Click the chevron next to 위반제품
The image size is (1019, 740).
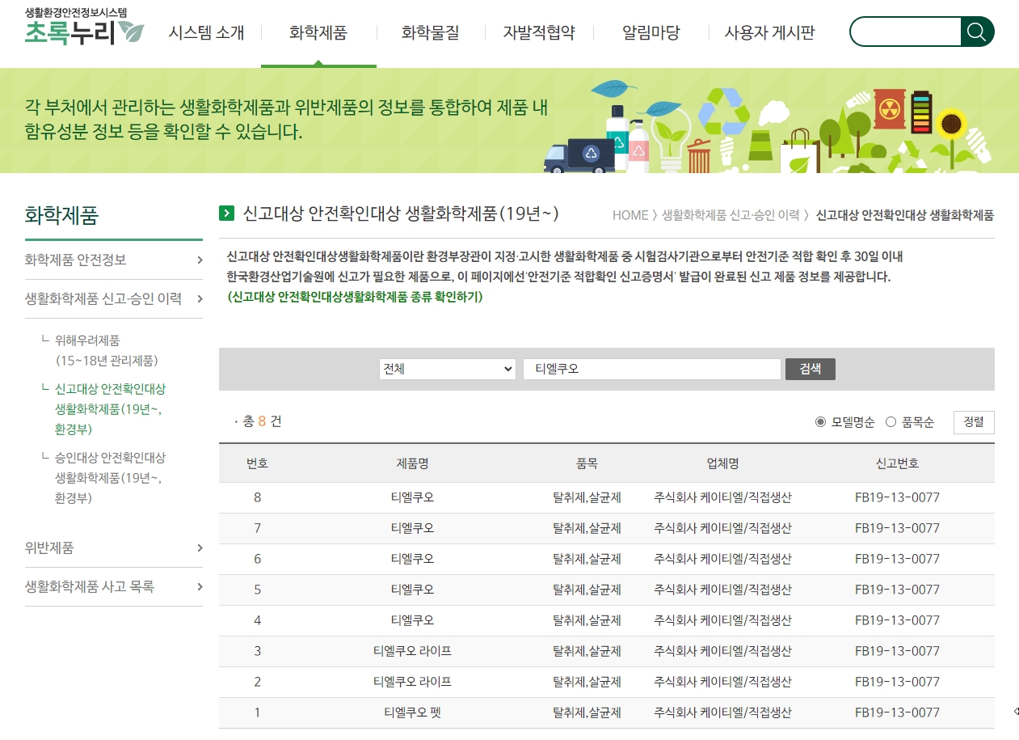pos(200,548)
